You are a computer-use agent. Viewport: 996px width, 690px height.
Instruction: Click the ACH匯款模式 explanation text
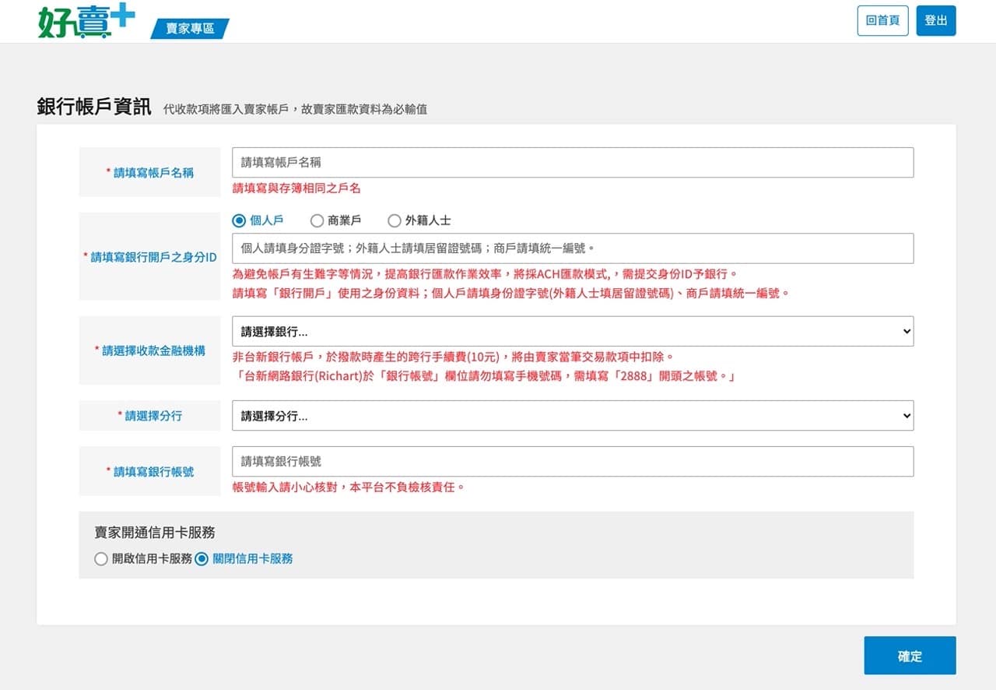485,274
